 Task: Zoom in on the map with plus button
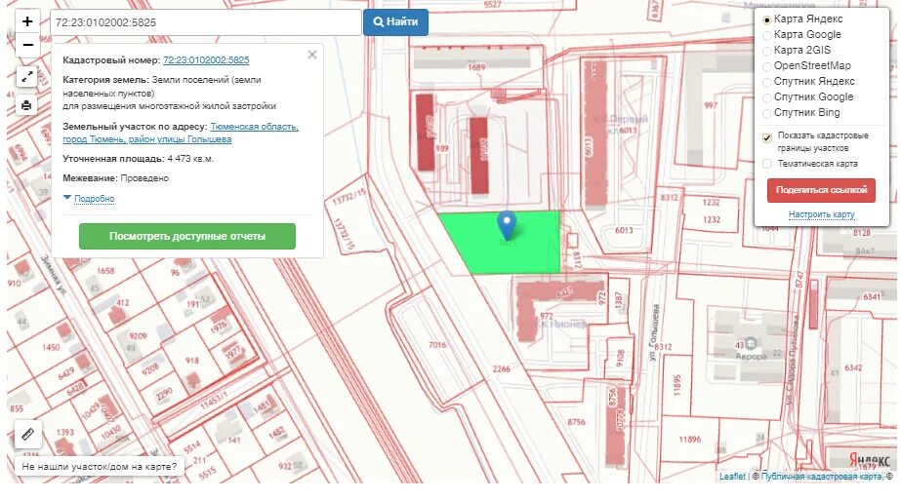[27, 21]
